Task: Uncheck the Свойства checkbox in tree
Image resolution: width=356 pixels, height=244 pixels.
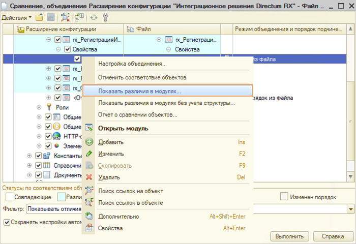Action: click(68, 49)
